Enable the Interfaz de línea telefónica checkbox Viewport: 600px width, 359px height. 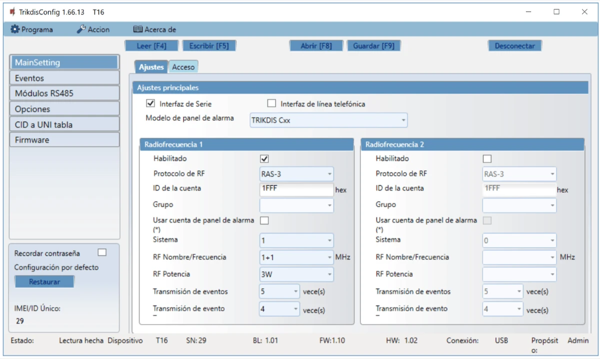point(271,104)
